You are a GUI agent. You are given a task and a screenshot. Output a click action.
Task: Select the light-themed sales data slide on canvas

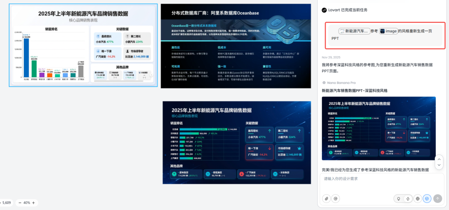83,45
